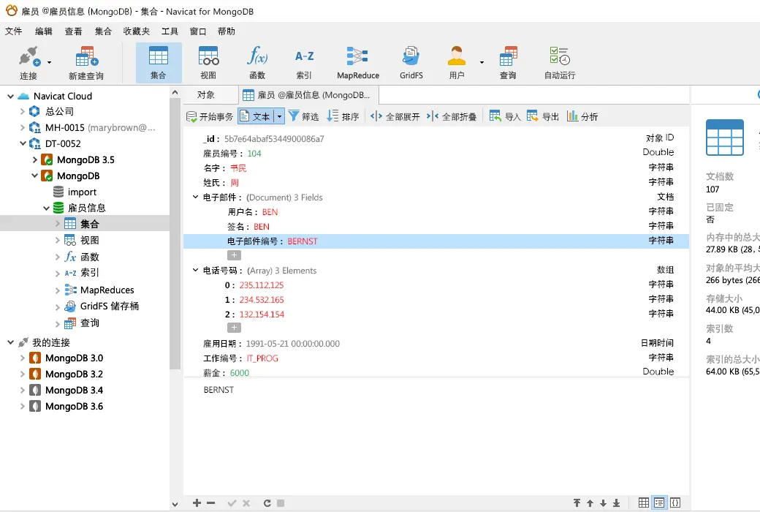Add field button under 电子邮件编号
Image resolution: width=760 pixels, height=512 pixels.
[234, 255]
